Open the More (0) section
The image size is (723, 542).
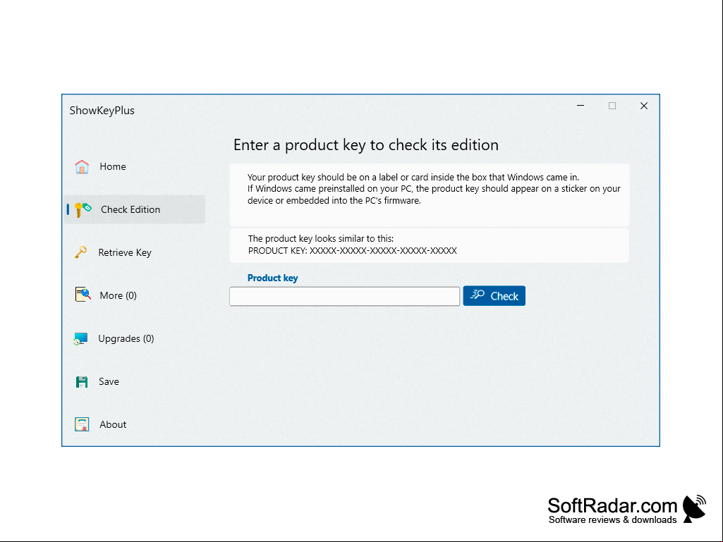tap(118, 295)
